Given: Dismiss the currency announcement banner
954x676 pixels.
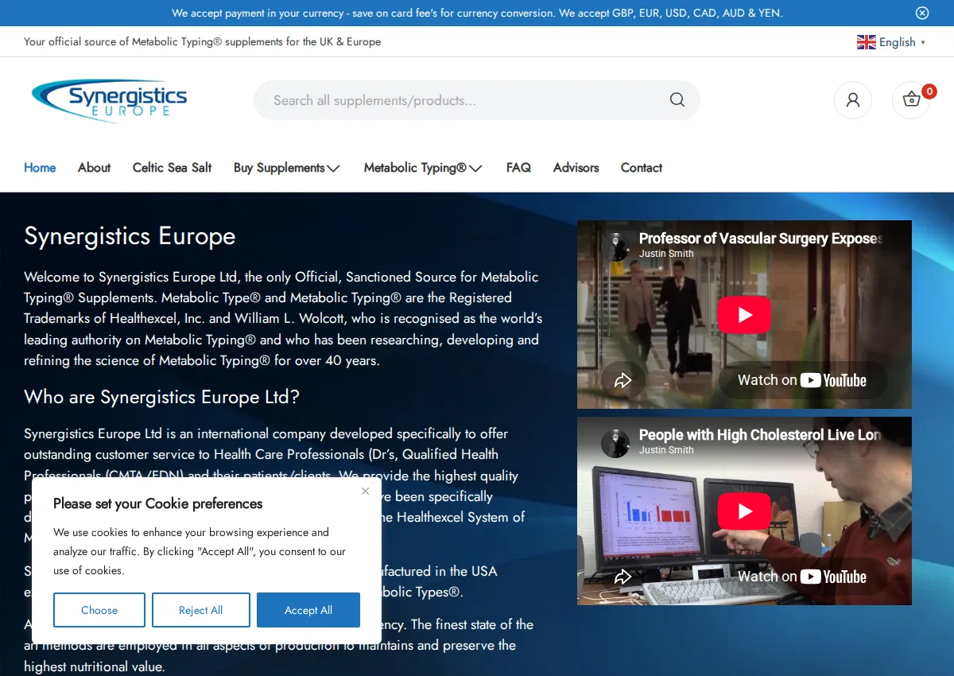Looking at the screenshot, I should pyautogui.click(x=922, y=13).
